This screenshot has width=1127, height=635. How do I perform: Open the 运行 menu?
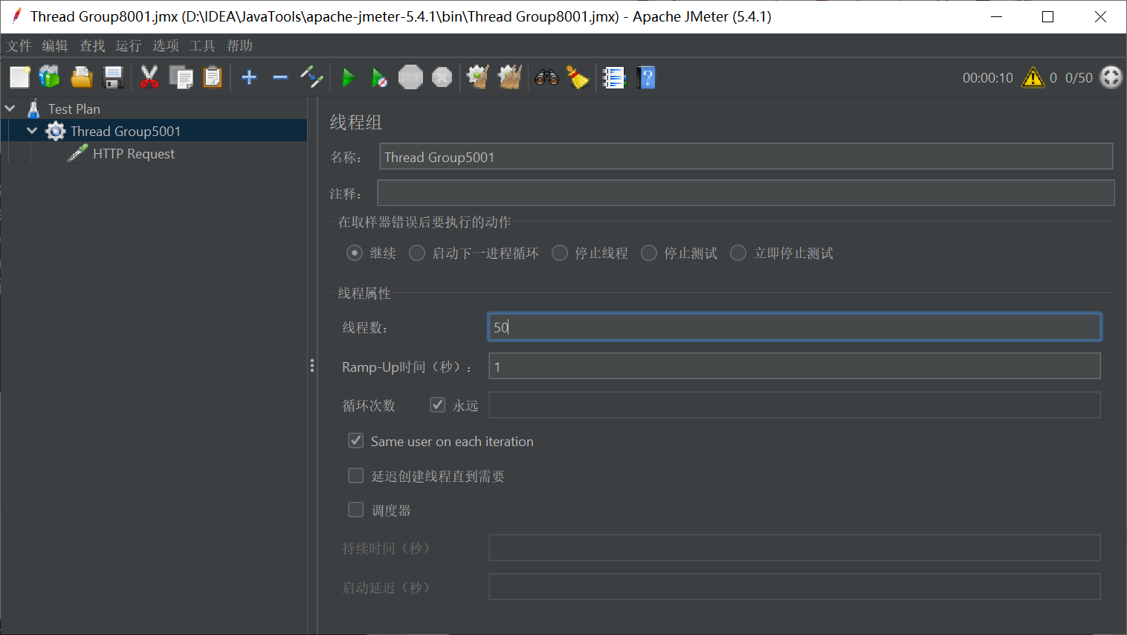click(x=129, y=45)
